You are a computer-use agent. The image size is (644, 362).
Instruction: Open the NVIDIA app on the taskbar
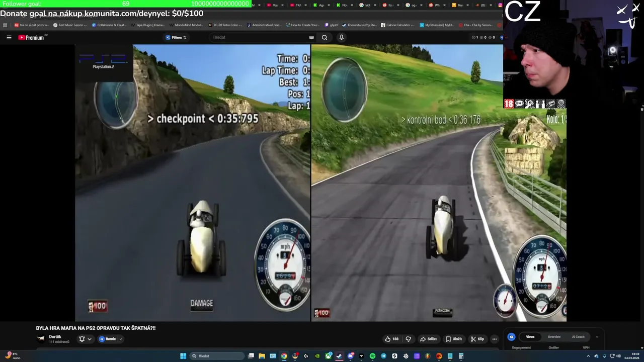(317, 356)
